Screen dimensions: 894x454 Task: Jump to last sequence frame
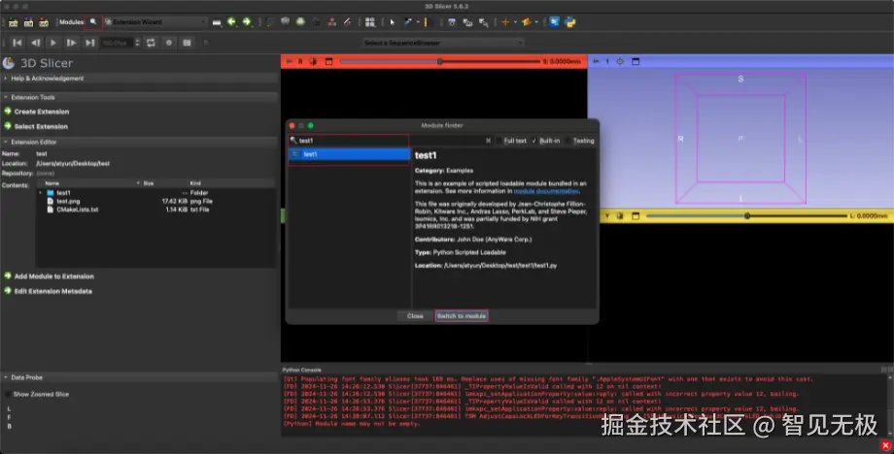pos(90,43)
